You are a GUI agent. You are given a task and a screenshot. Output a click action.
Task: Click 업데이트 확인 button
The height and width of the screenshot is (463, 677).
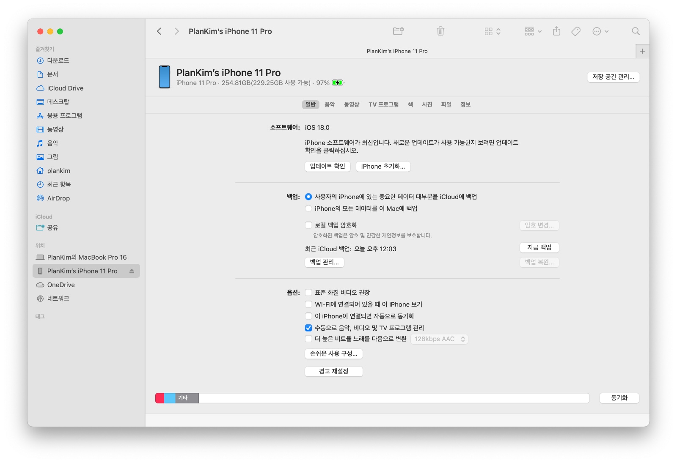point(327,166)
